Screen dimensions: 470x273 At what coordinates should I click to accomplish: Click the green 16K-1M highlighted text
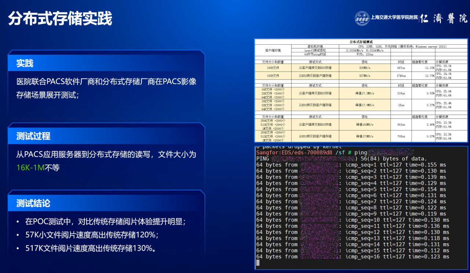(x=30, y=168)
